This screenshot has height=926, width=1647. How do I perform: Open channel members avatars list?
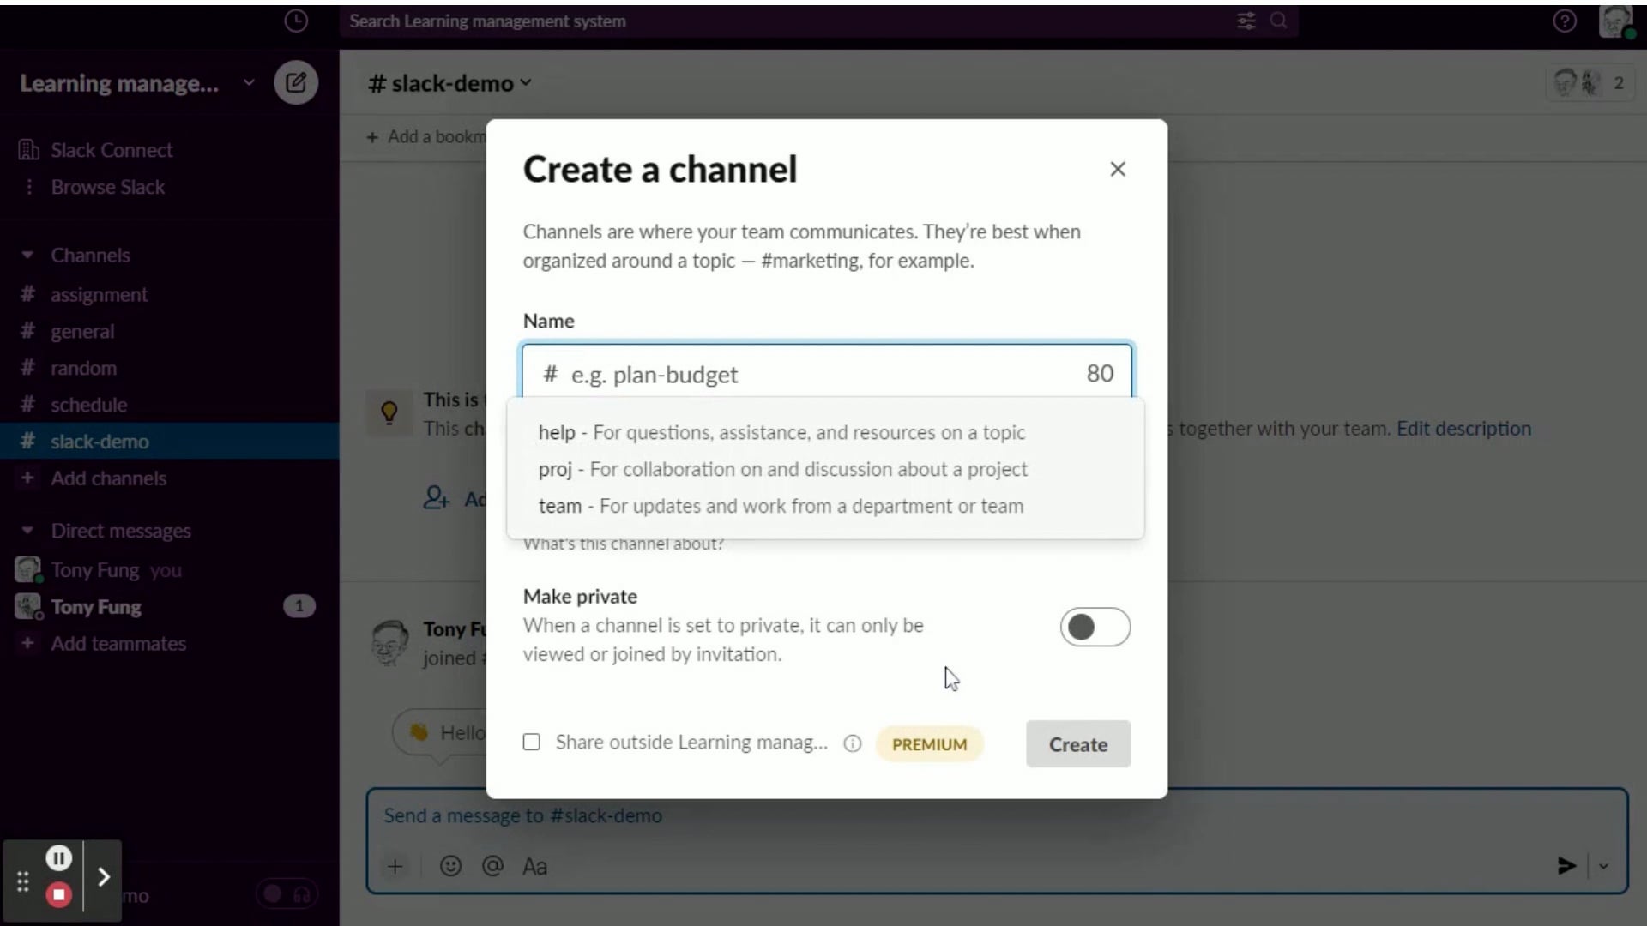(x=1591, y=83)
